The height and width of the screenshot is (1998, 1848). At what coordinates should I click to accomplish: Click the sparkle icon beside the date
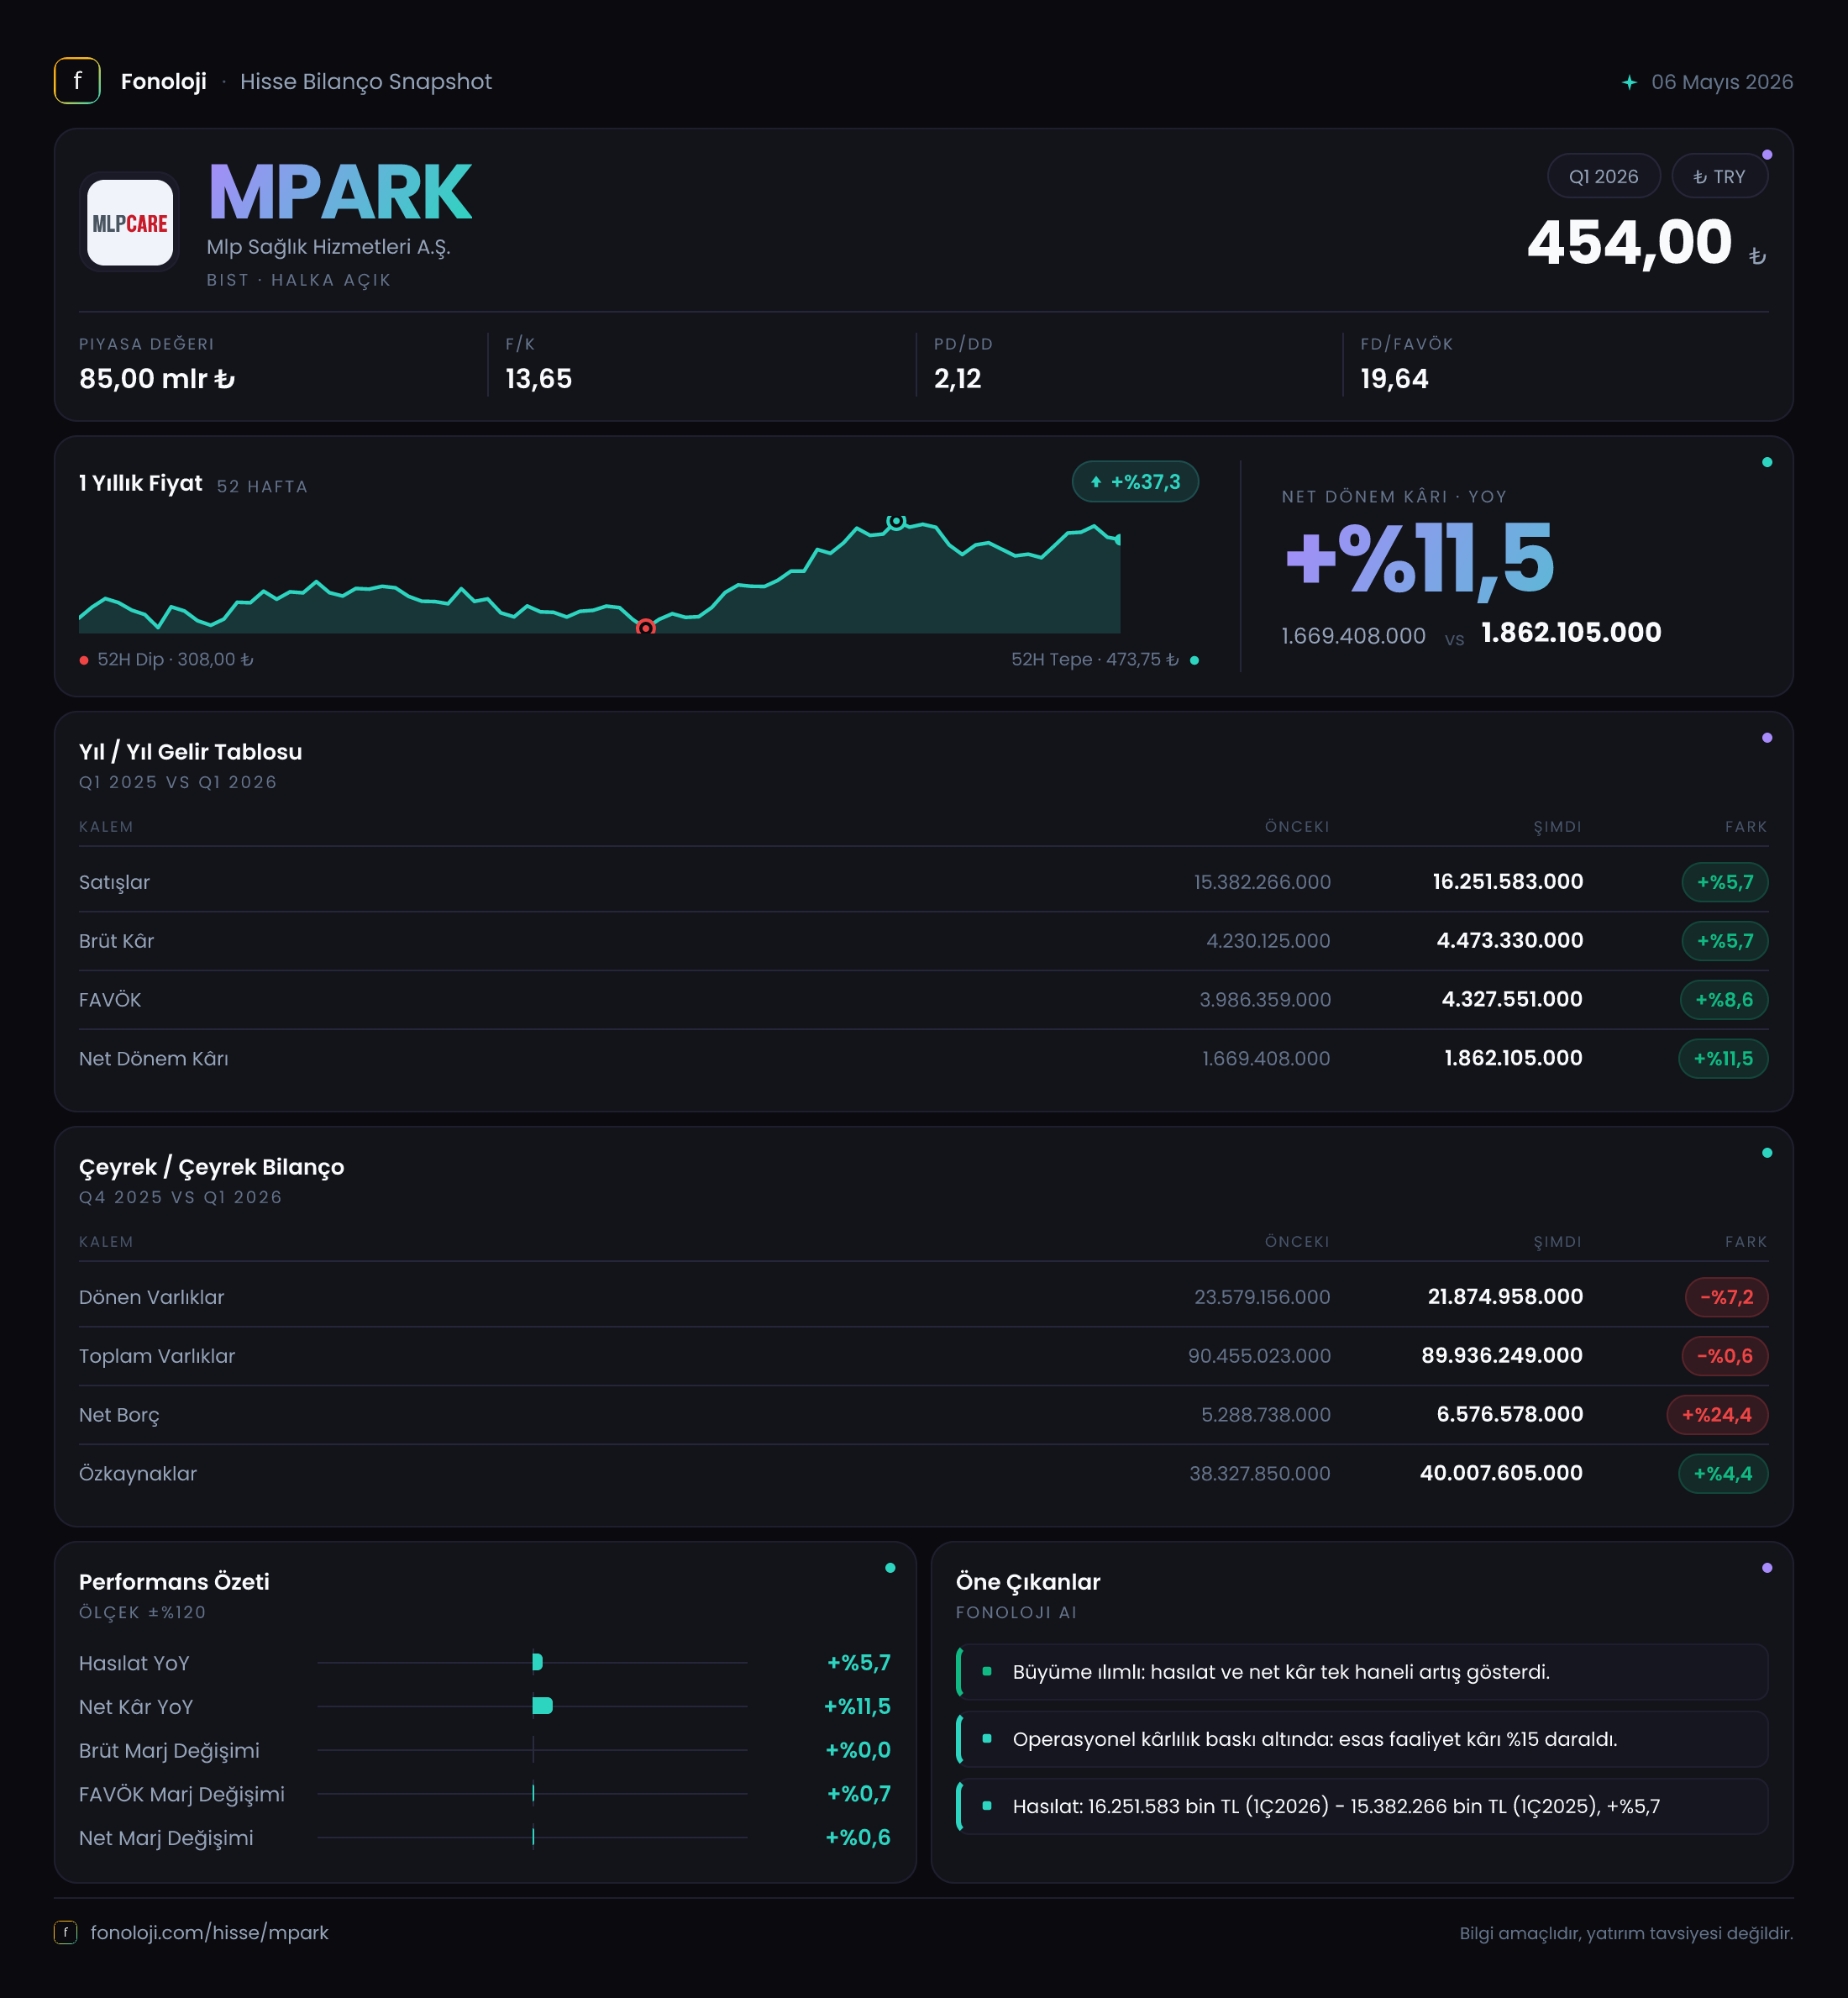[1629, 82]
